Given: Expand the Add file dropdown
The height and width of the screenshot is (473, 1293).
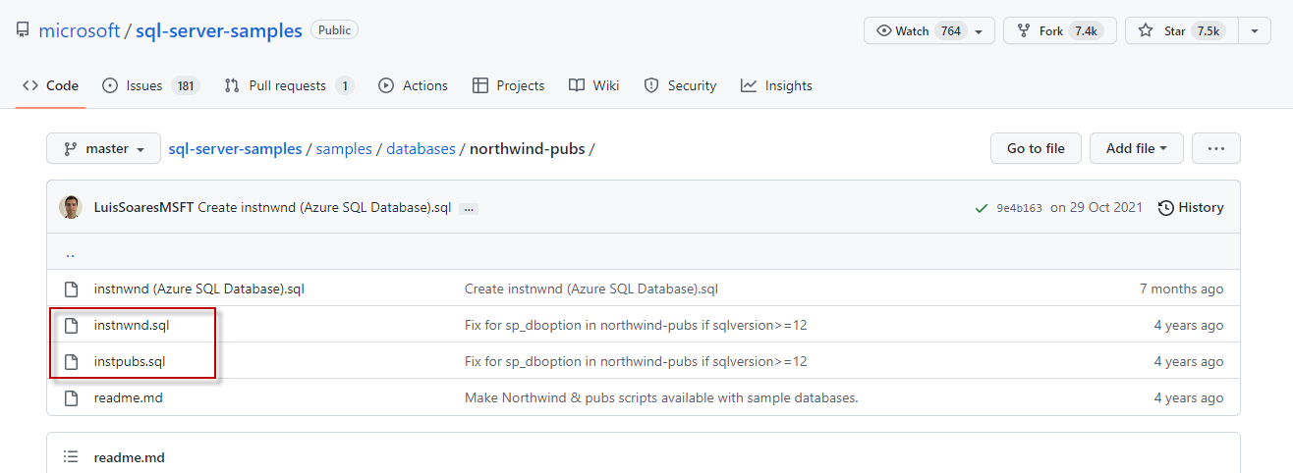Looking at the screenshot, I should pos(1136,149).
